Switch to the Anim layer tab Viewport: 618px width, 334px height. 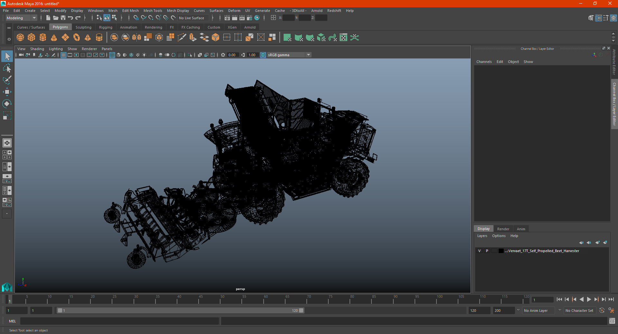(x=521, y=229)
